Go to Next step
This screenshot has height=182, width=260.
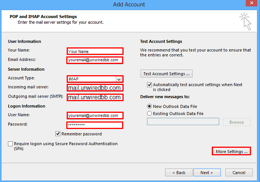(x=207, y=173)
